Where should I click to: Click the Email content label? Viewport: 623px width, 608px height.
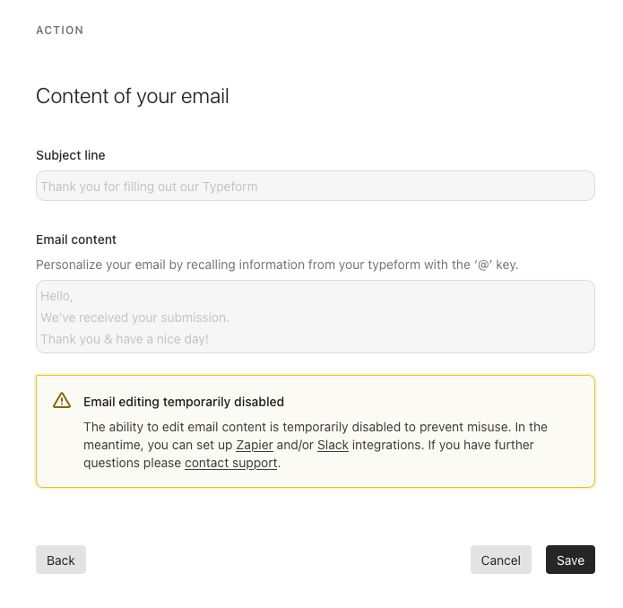tap(76, 239)
